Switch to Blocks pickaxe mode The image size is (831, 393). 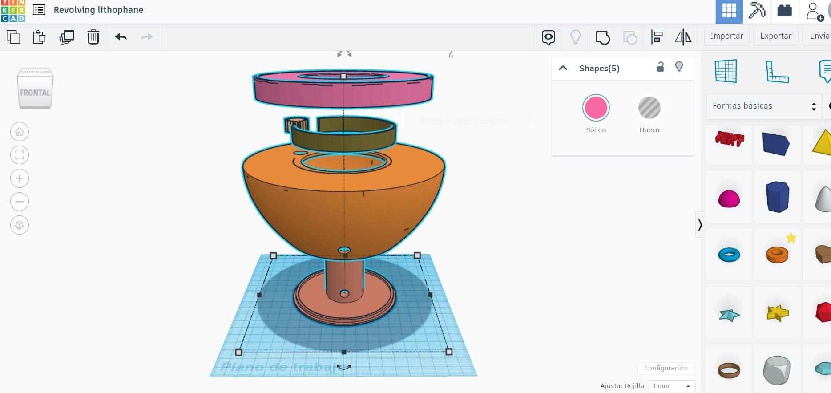point(757,11)
